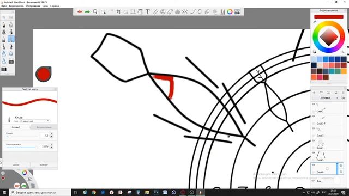The height and width of the screenshot is (196, 349).
Task: Click the brush opacity slider track
Action: (22, 148)
